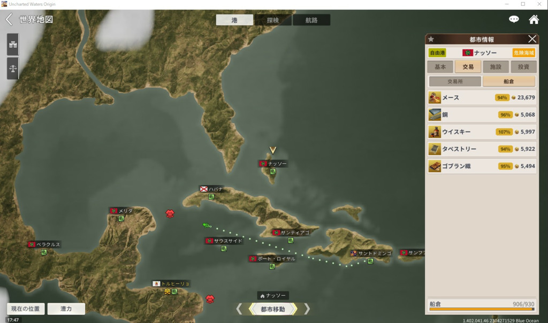Screen dimensions: 548x323
Task: Select the 交易所 sub-tab
Action: point(455,81)
